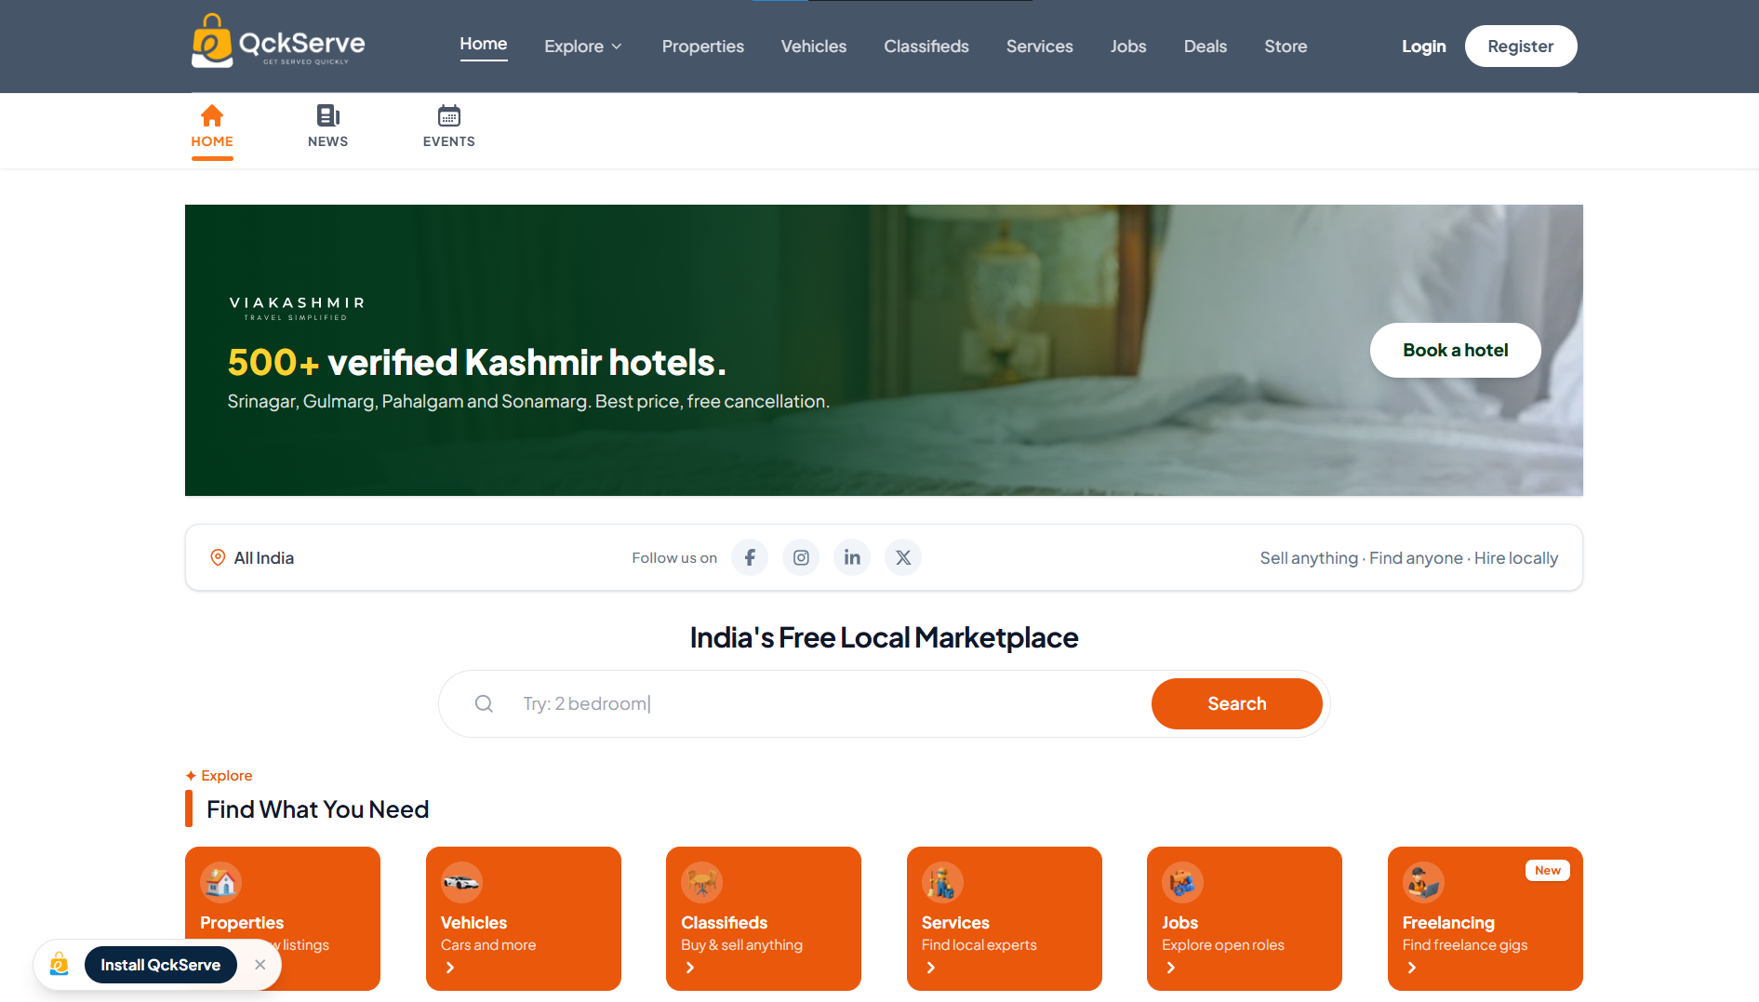Open the Instagram social icon
The height and width of the screenshot is (1002, 1759).
tap(801, 557)
